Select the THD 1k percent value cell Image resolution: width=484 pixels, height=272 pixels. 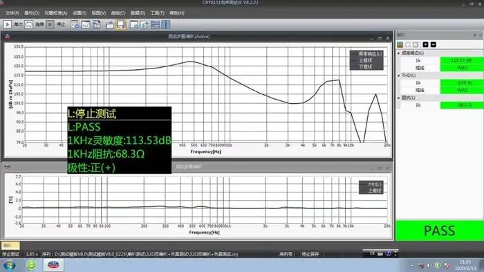point(462,82)
